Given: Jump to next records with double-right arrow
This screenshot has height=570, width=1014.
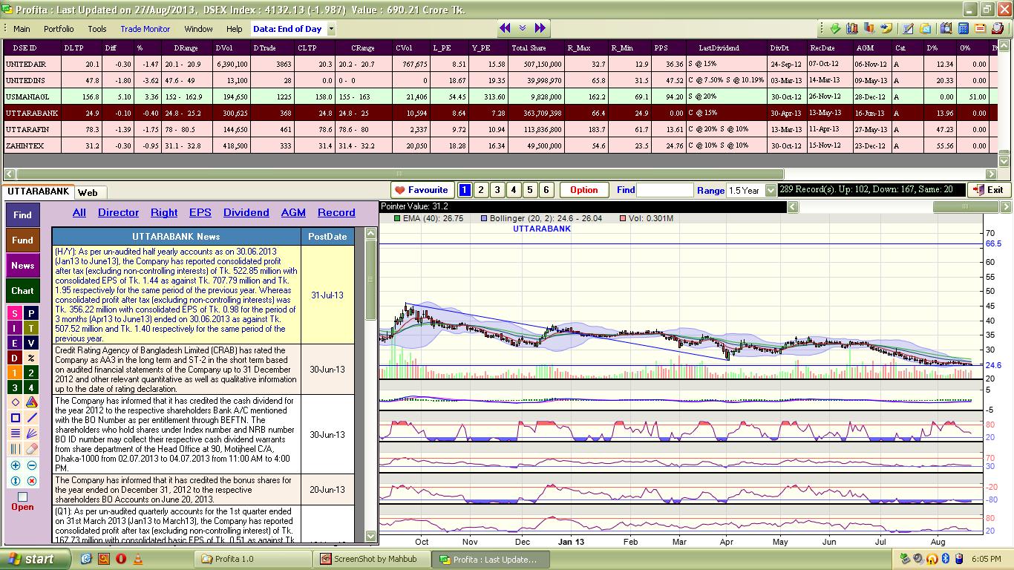Looking at the screenshot, I should tap(540, 28).
